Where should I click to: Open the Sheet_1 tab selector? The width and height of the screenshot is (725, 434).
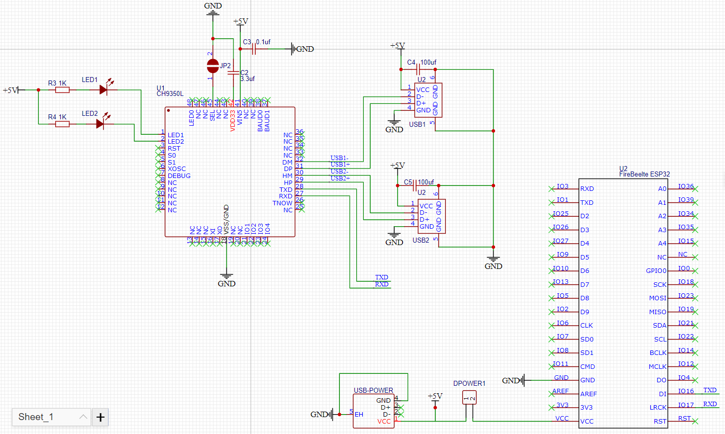[x=52, y=417]
